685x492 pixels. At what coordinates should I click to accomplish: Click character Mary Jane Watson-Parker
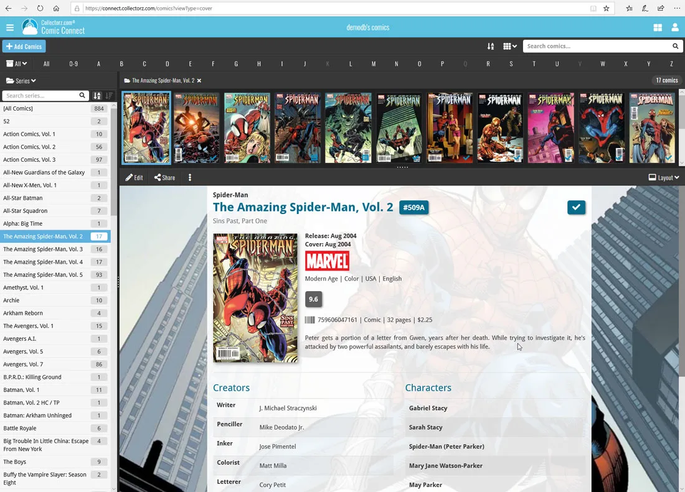[446, 466]
